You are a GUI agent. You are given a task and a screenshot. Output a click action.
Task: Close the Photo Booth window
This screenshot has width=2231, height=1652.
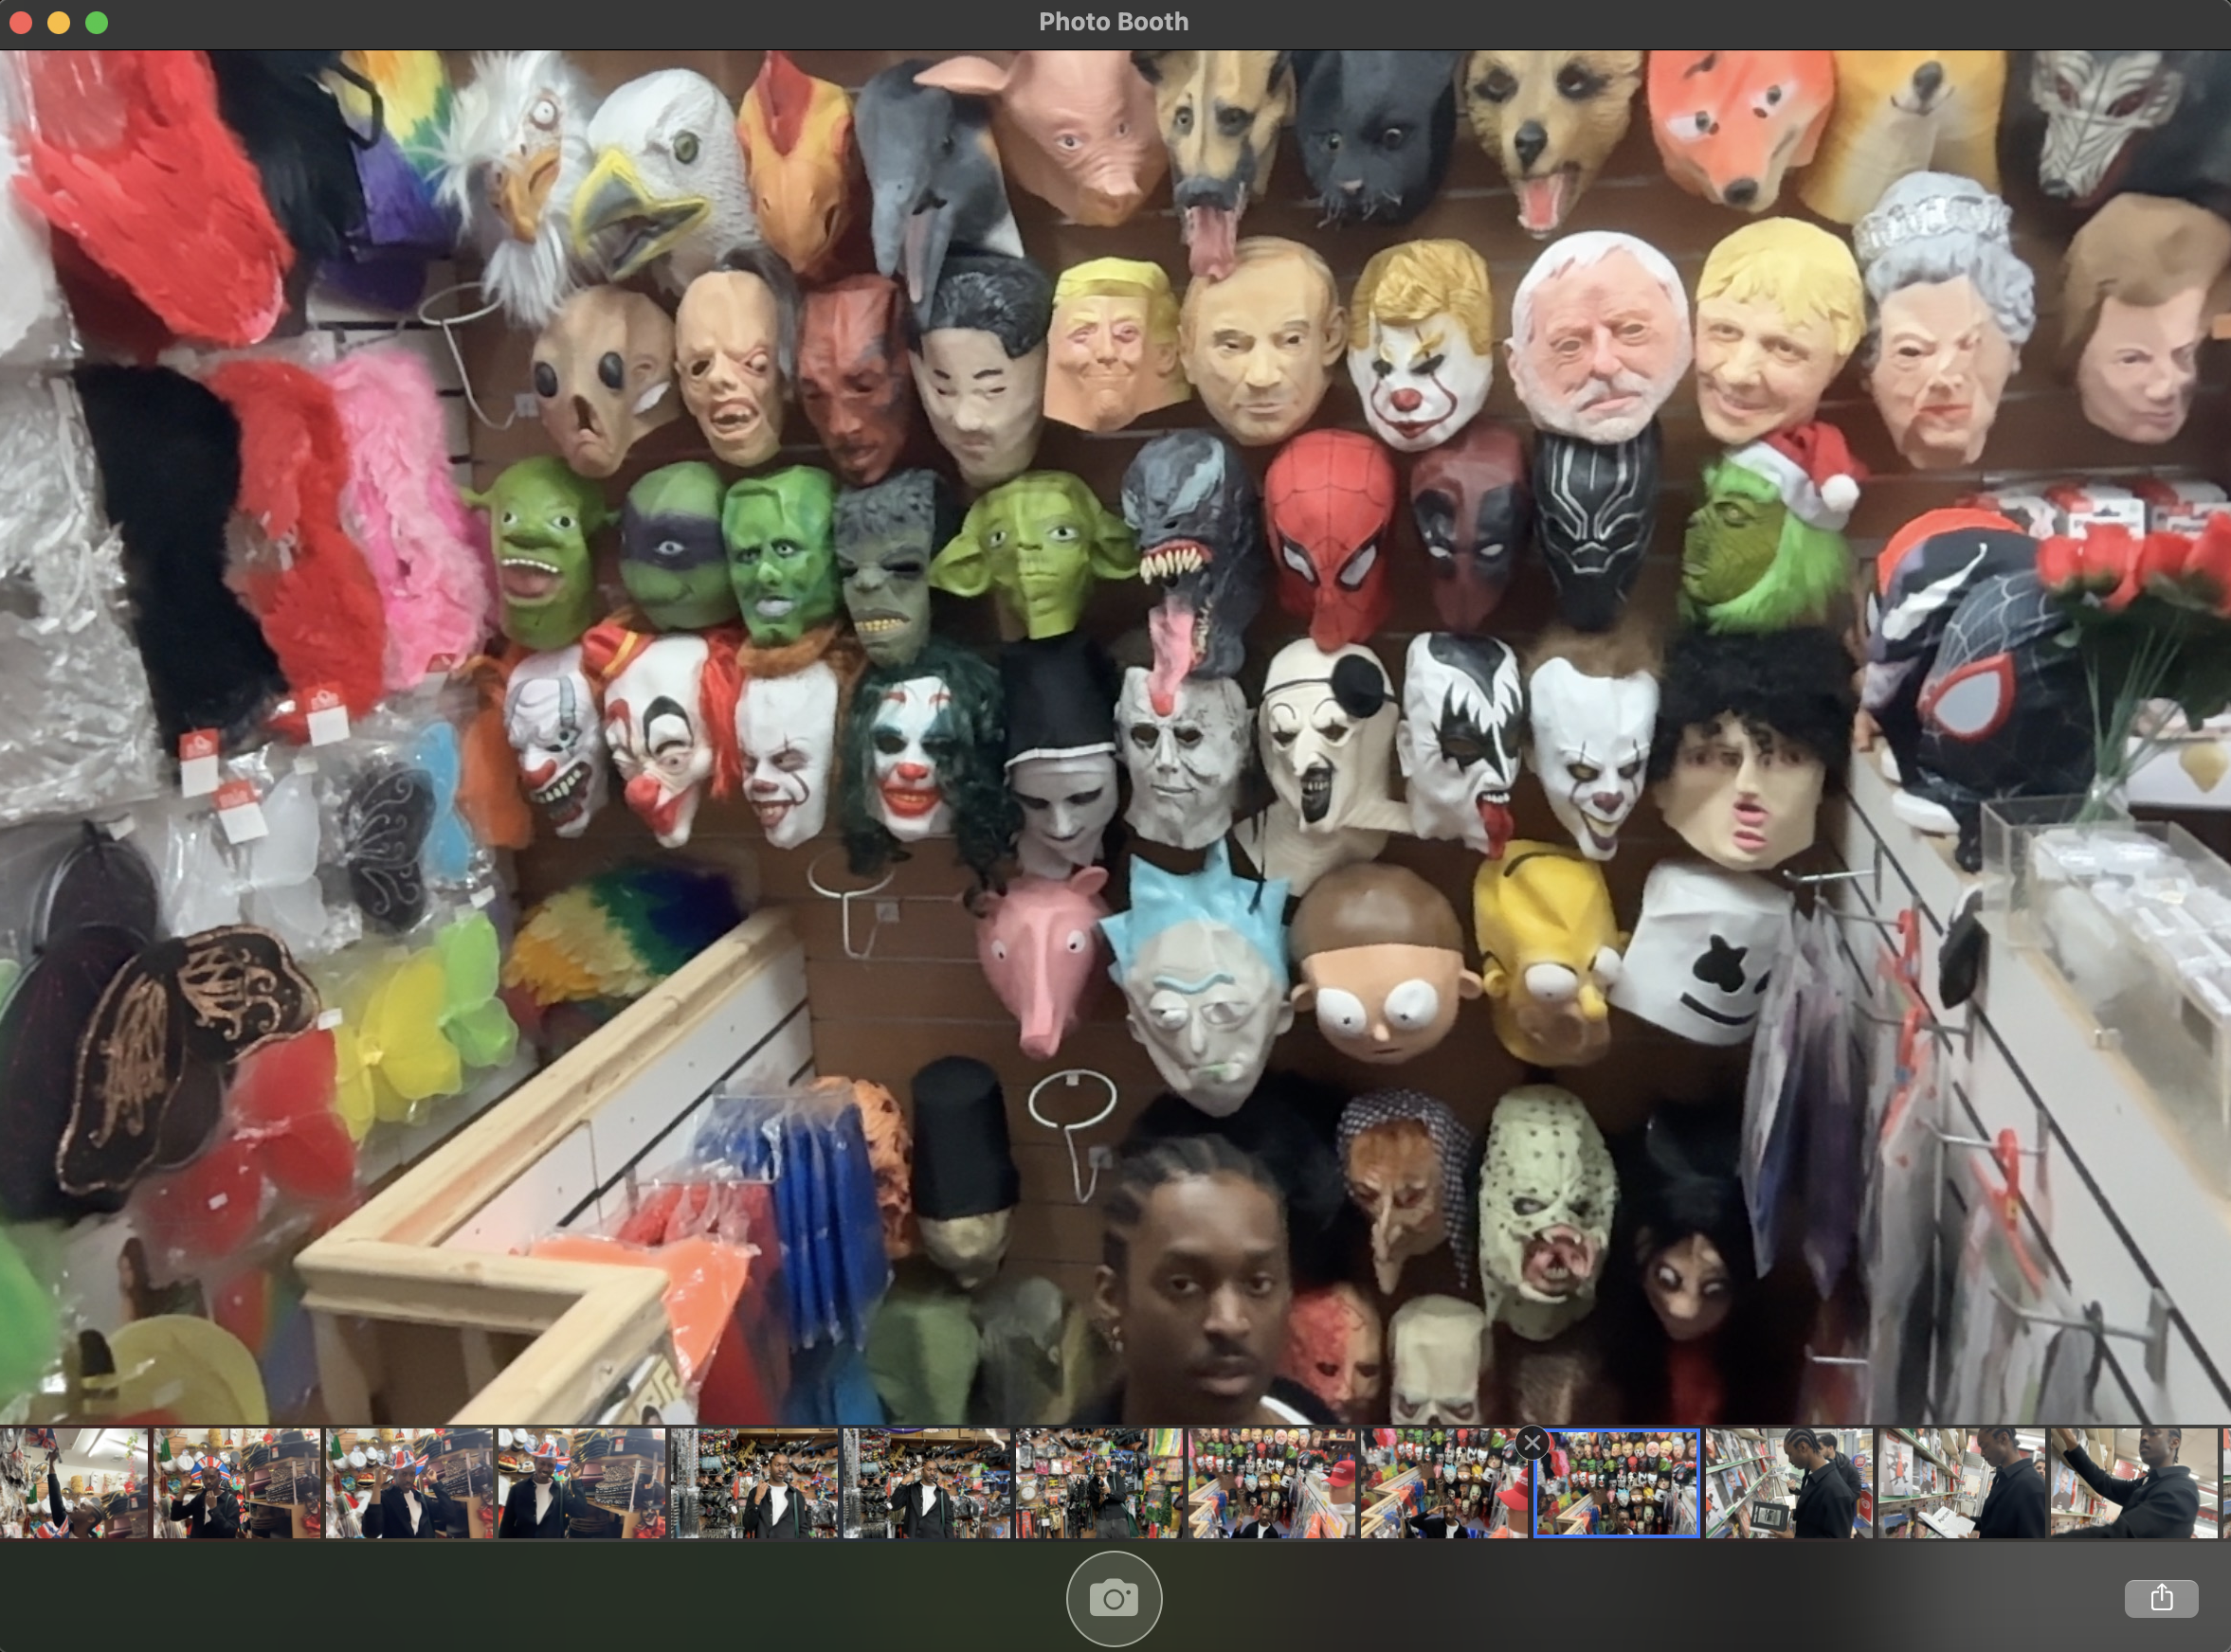tap(21, 22)
